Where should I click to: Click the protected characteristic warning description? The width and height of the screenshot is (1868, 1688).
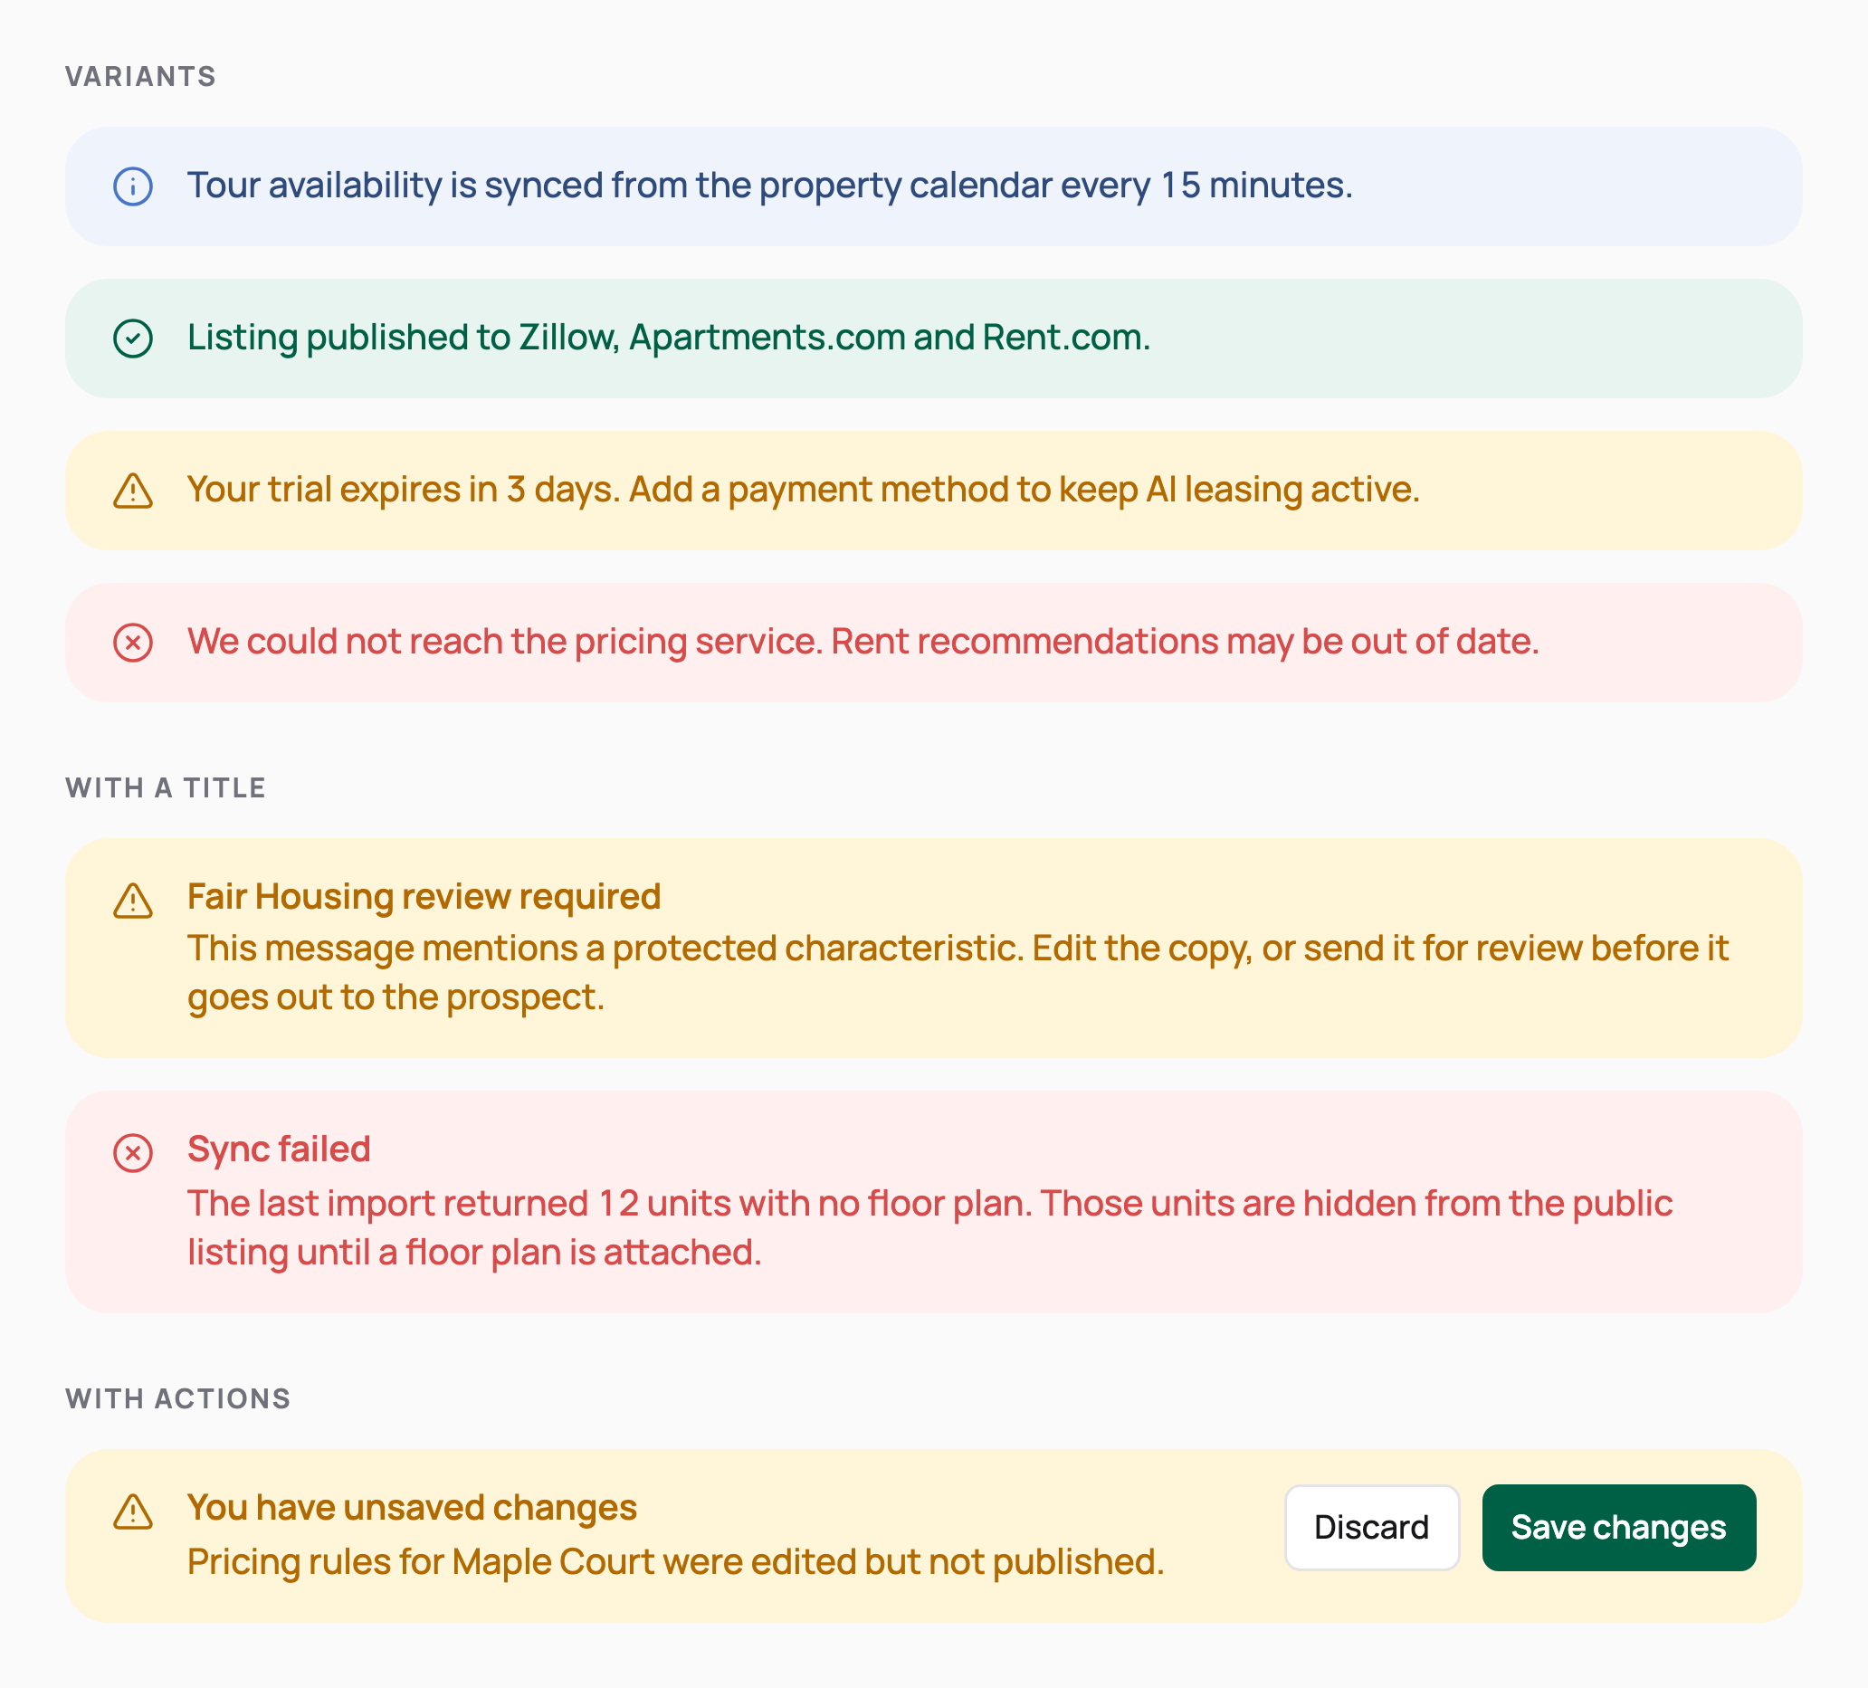point(958,973)
